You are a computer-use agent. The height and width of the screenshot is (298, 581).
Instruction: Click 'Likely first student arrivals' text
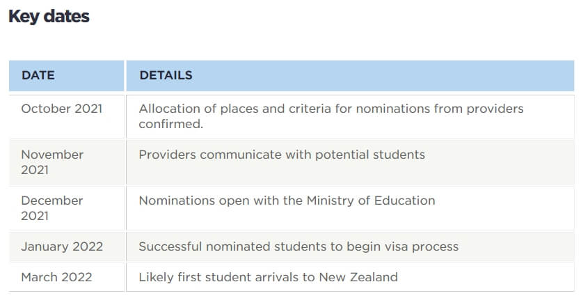[268, 277]
